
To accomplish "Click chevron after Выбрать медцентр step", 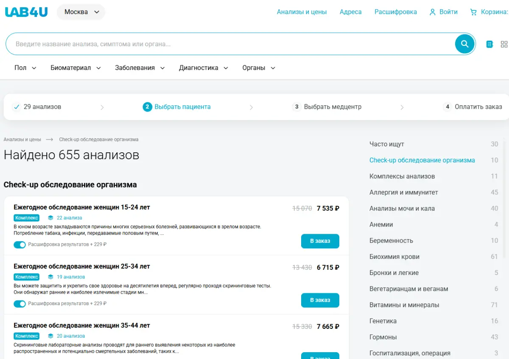I will point(402,107).
